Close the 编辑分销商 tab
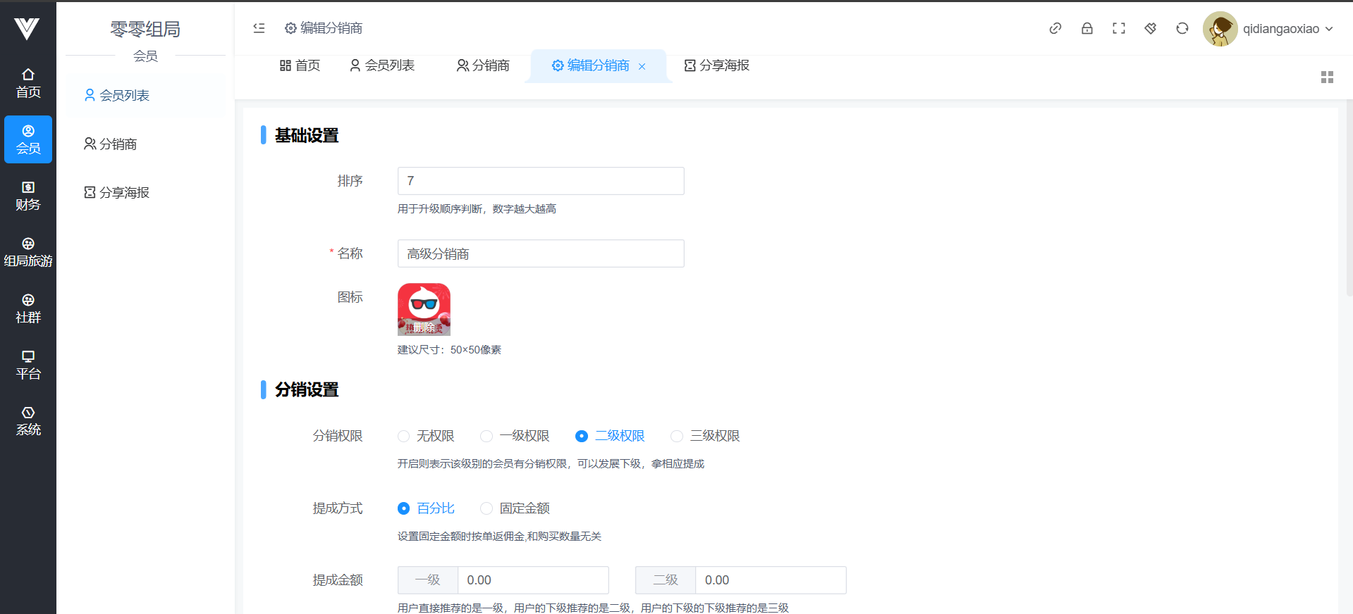The image size is (1353, 614). click(x=642, y=66)
